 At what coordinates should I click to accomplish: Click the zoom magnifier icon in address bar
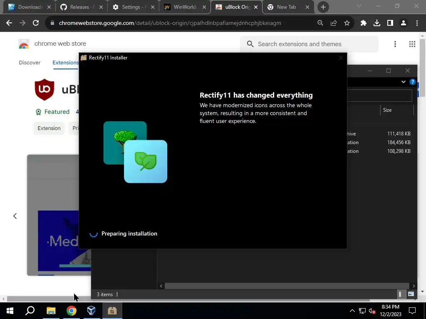point(320,23)
